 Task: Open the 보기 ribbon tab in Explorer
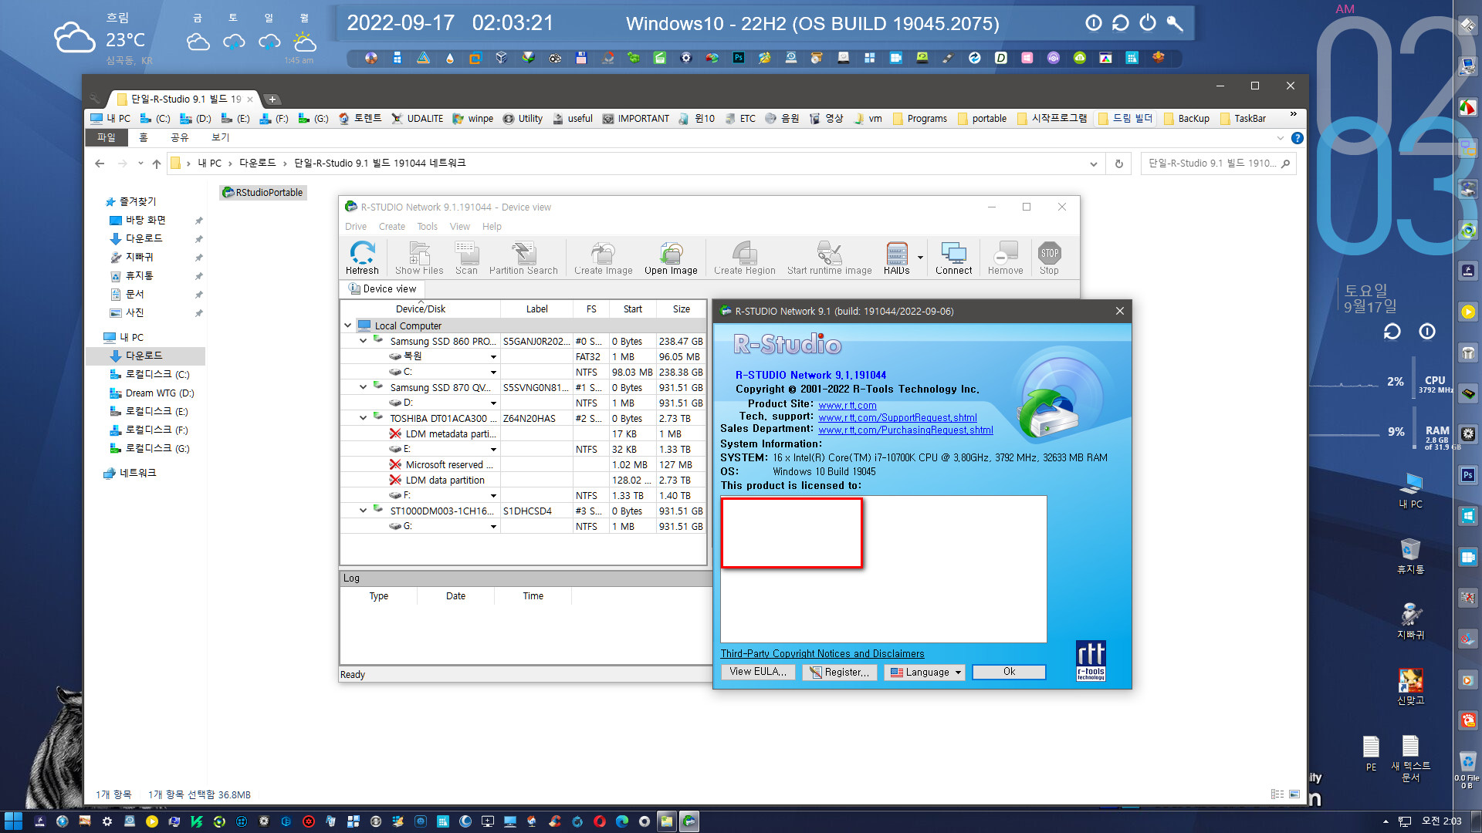pyautogui.click(x=221, y=137)
